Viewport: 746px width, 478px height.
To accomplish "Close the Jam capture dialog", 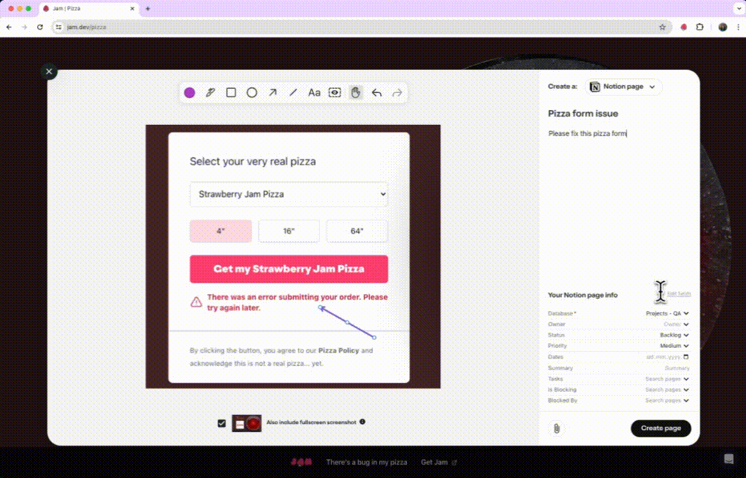I will (x=49, y=72).
